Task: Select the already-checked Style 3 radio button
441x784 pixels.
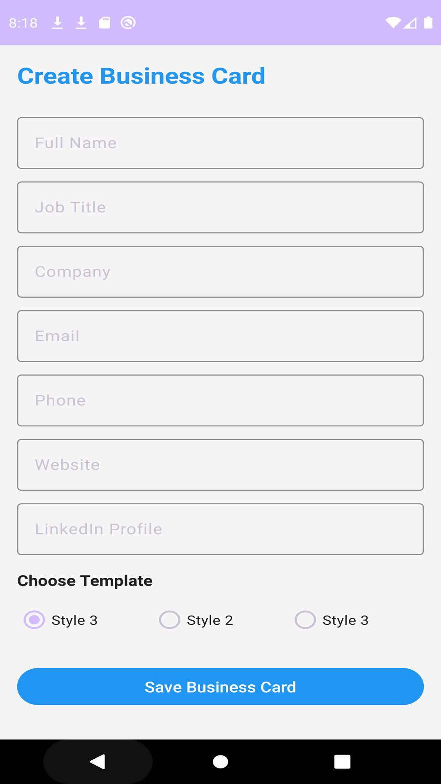Action: point(34,620)
